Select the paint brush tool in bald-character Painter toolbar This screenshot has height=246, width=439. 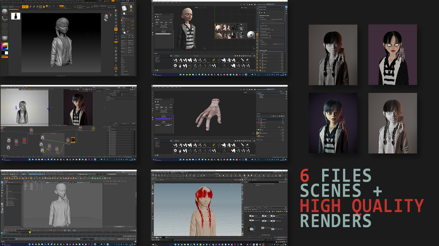tap(152, 7)
